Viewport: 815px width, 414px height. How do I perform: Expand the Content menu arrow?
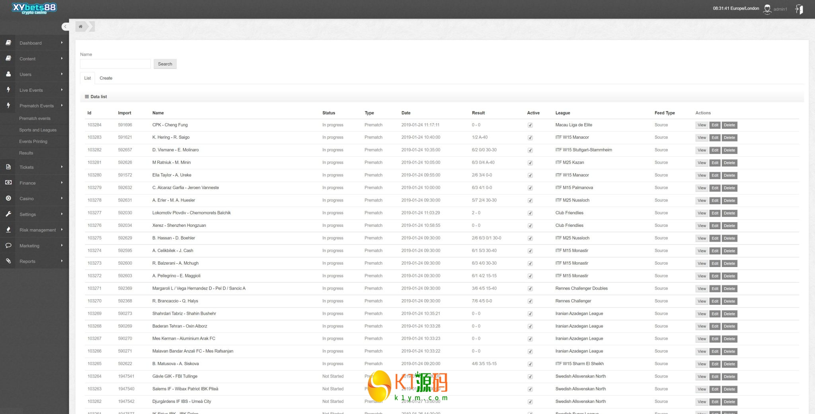(62, 58)
